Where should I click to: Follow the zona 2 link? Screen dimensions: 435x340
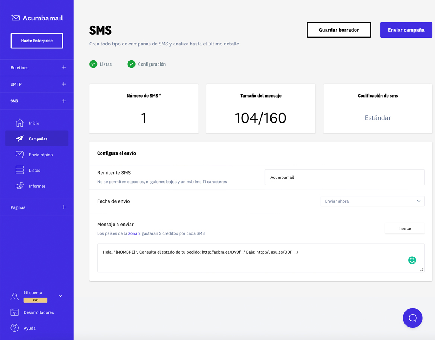click(x=134, y=233)
